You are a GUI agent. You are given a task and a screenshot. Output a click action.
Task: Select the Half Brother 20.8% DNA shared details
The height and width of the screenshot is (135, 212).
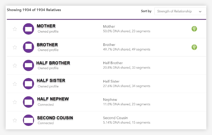pos(126,65)
